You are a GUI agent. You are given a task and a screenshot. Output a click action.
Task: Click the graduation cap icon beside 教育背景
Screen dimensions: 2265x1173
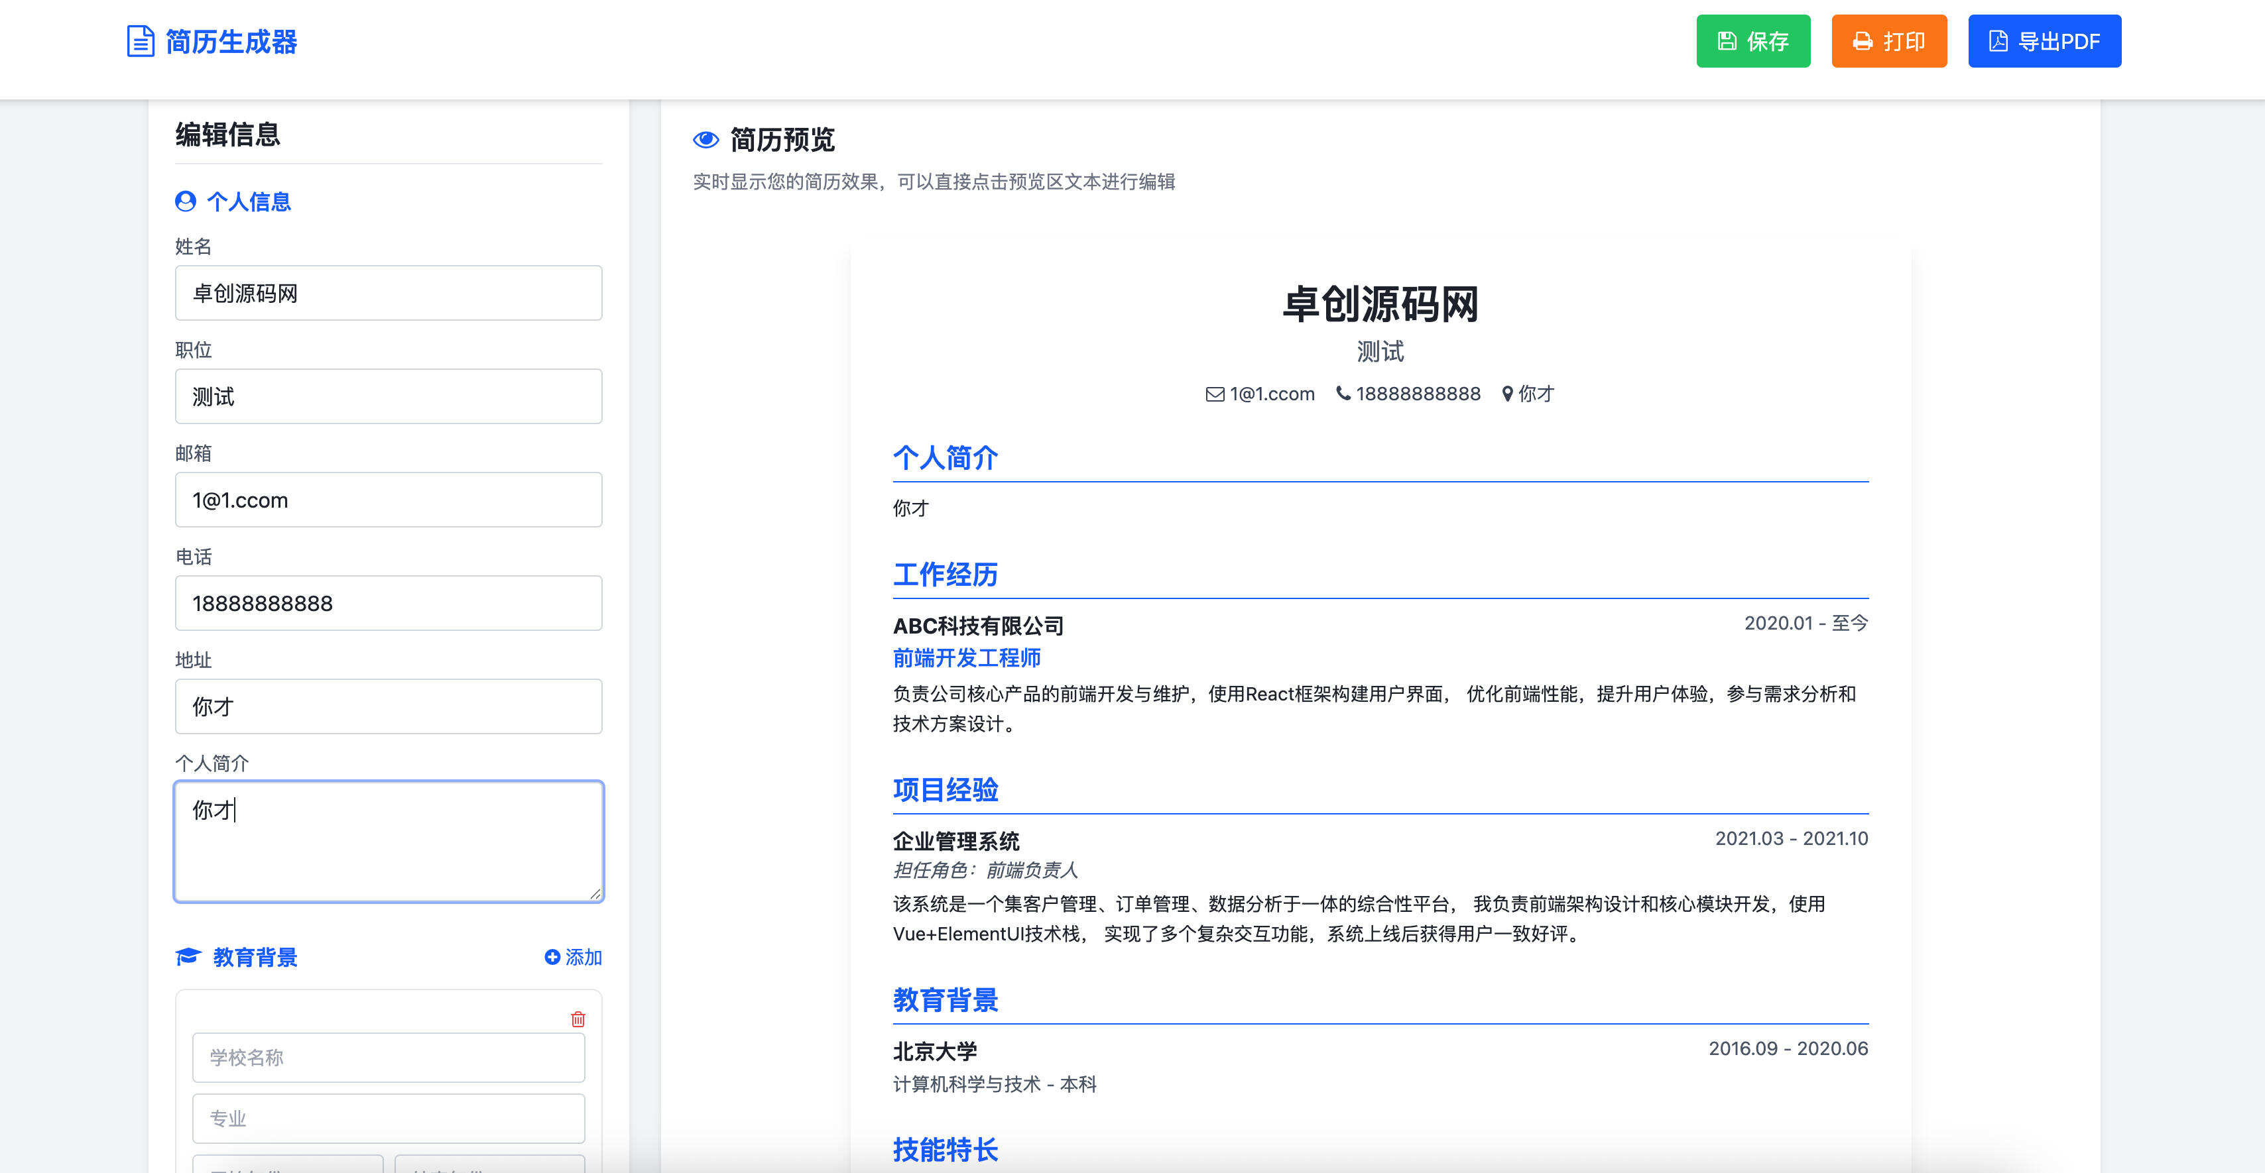[x=187, y=957]
